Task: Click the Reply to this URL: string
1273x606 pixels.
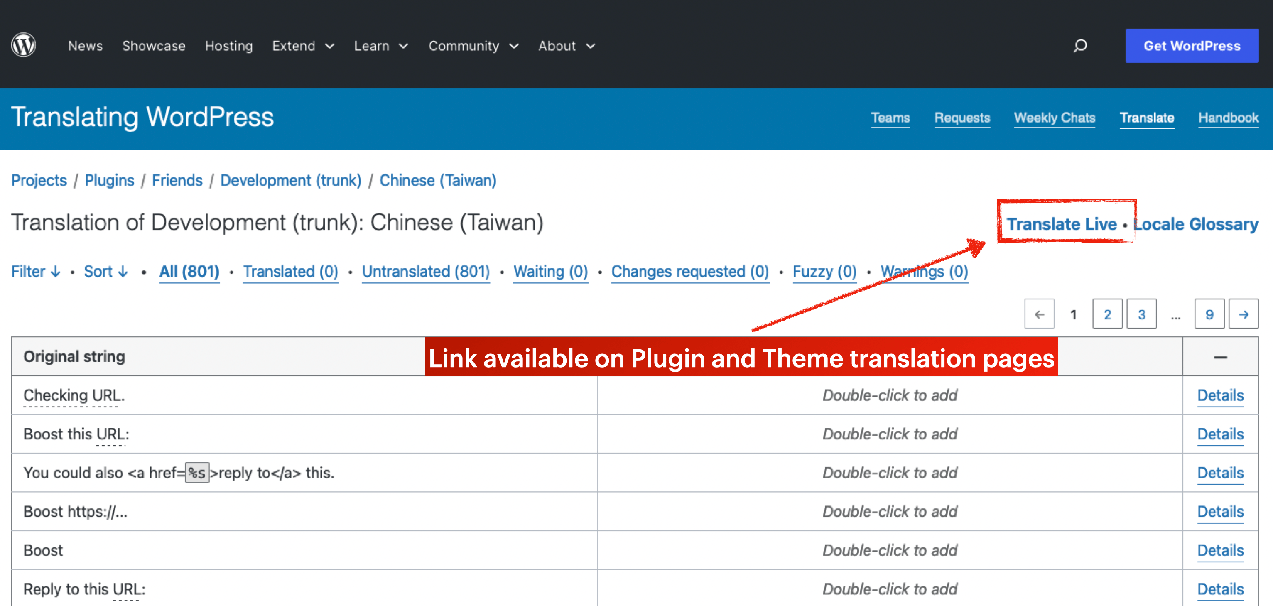Action: click(x=84, y=589)
